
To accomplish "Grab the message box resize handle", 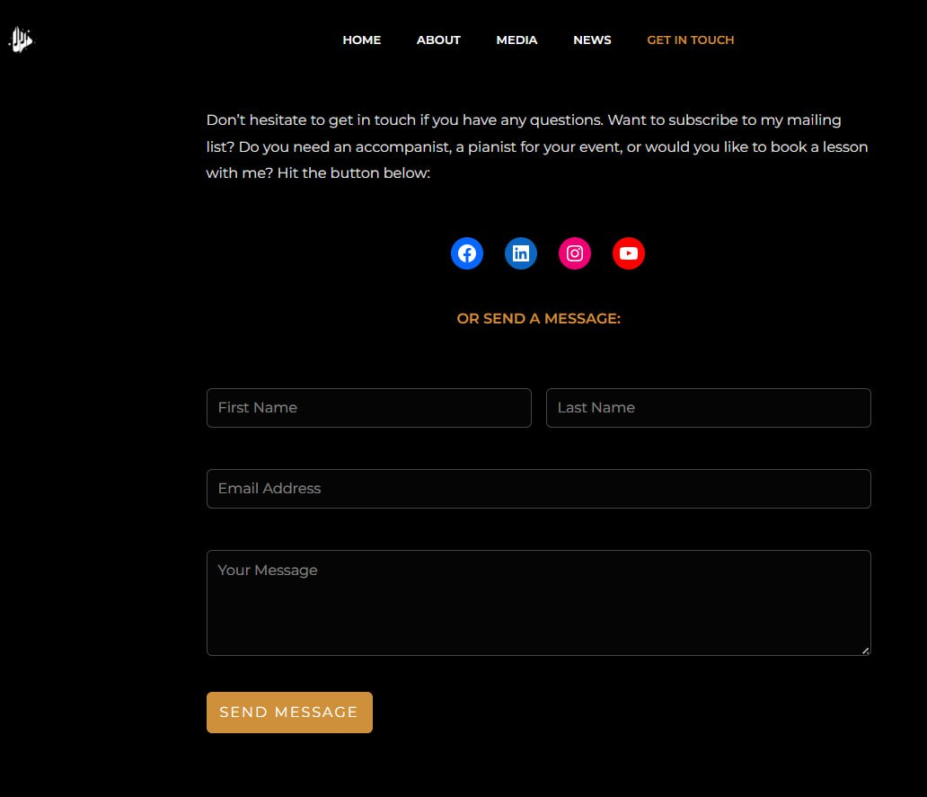I will pos(865,650).
